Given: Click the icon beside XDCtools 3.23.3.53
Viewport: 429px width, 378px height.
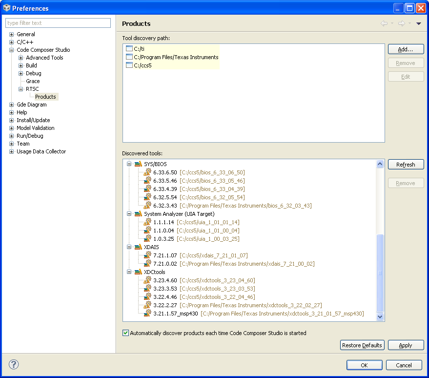Looking at the screenshot, I should click(147, 288).
